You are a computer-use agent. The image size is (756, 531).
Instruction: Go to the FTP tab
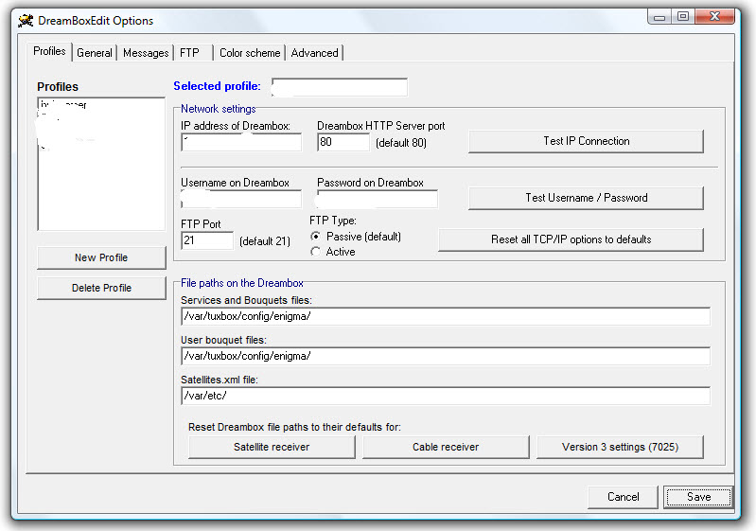click(x=189, y=53)
